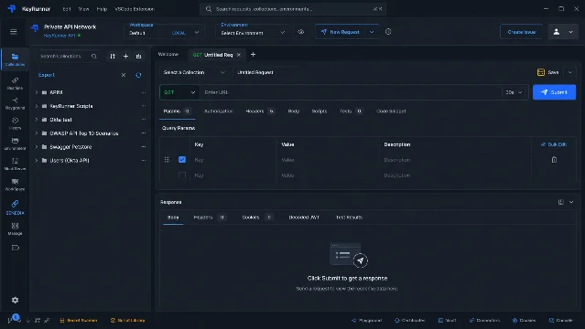Image resolution: width=585 pixels, height=329 pixels.
Task: Open the Select Environment dropdown
Action: (x=253, y=33)
